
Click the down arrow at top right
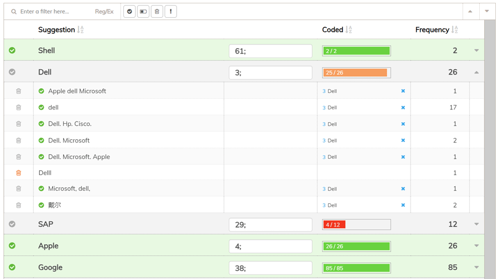click(487, 12)
